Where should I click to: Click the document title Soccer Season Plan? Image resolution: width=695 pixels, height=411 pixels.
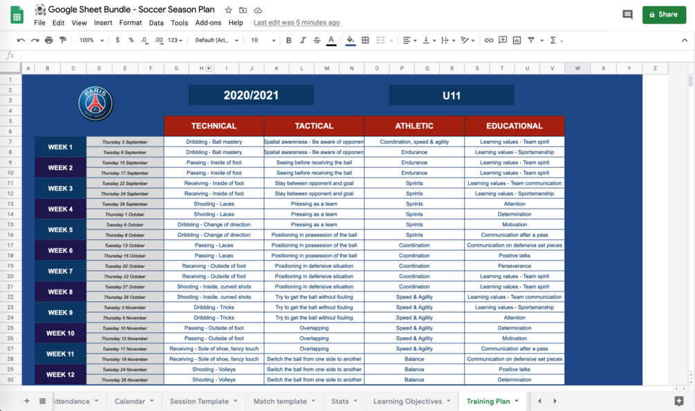131,9
